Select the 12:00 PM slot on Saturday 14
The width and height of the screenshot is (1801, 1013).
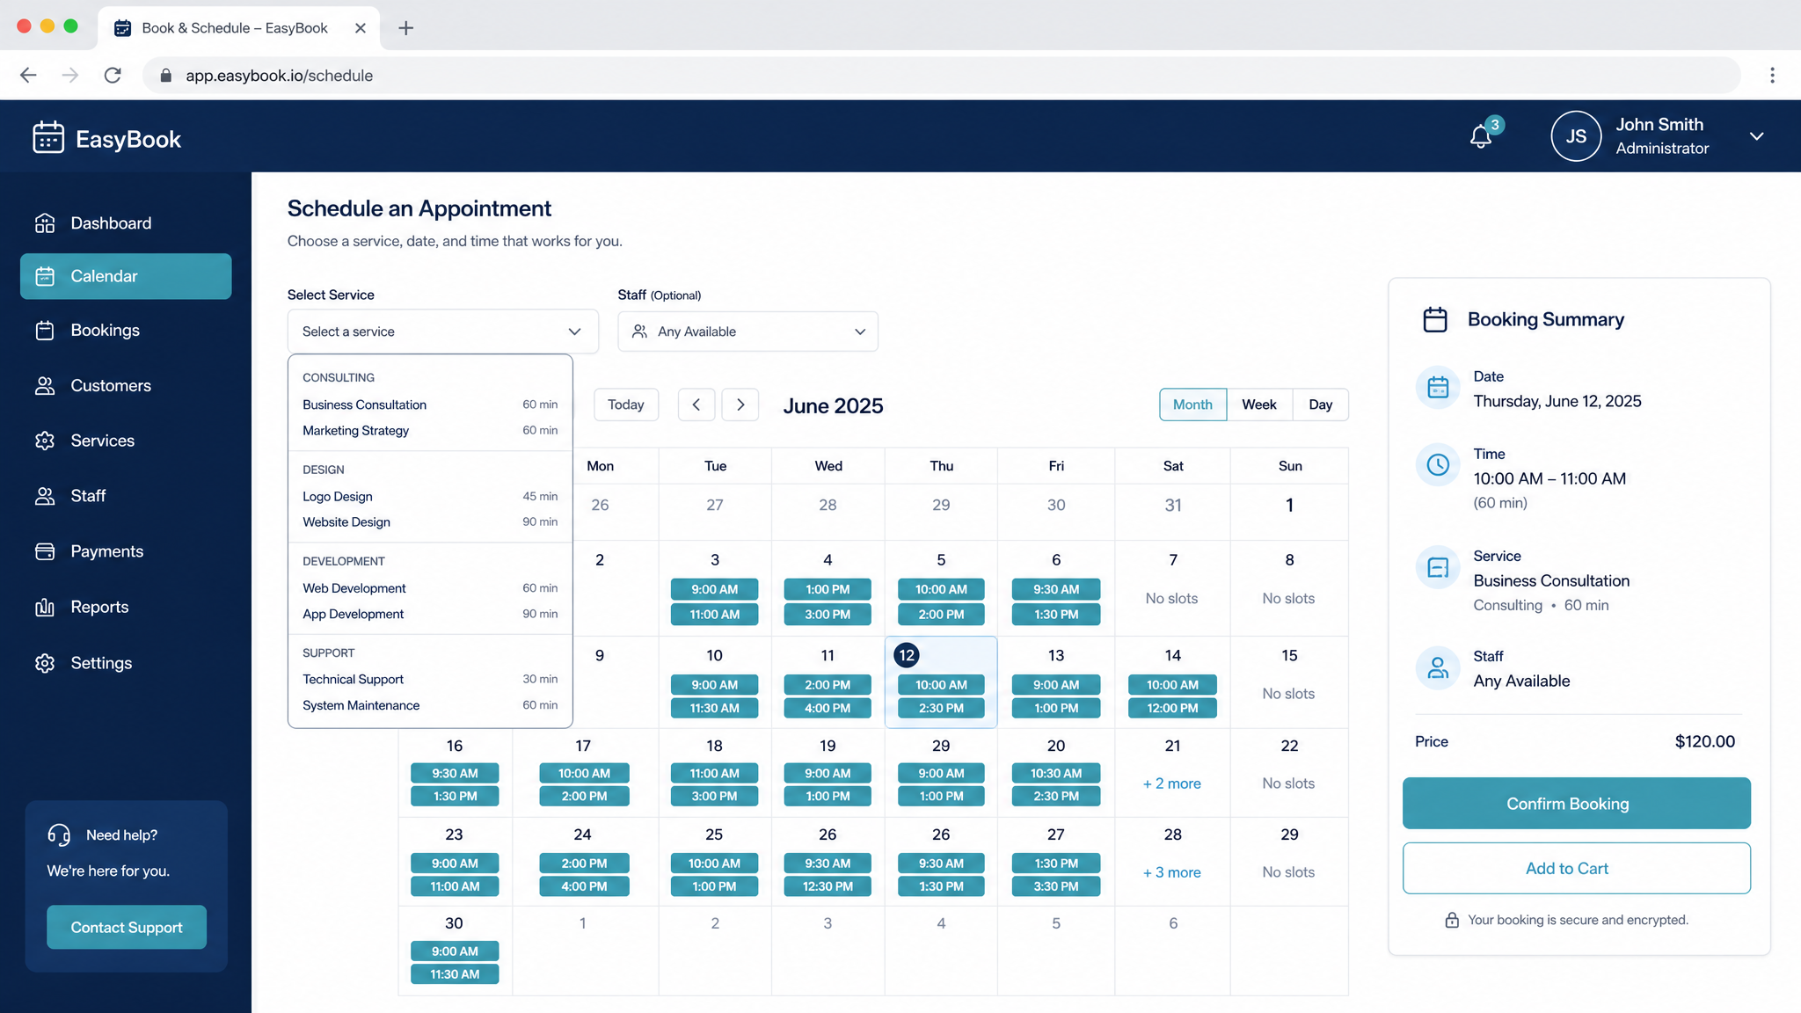click(x=1172, y=708)
